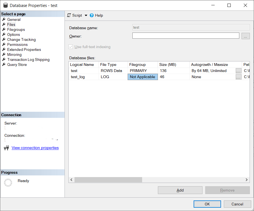
Task: Select the General page in the sidebar
Action: [14, 19]
